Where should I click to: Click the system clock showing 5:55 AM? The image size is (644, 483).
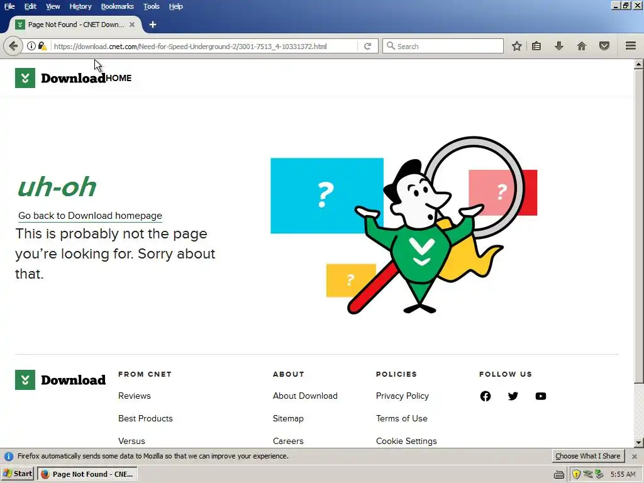623,474
